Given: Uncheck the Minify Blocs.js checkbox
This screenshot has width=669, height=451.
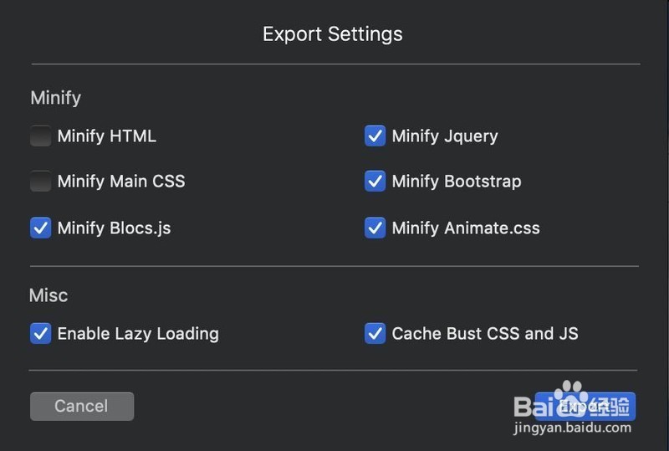Looking at the screenshot, I should pos(41,228).
